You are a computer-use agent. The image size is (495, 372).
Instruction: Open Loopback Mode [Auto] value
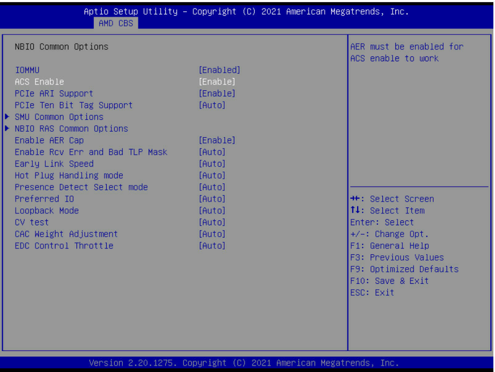(x=212, y=211)
